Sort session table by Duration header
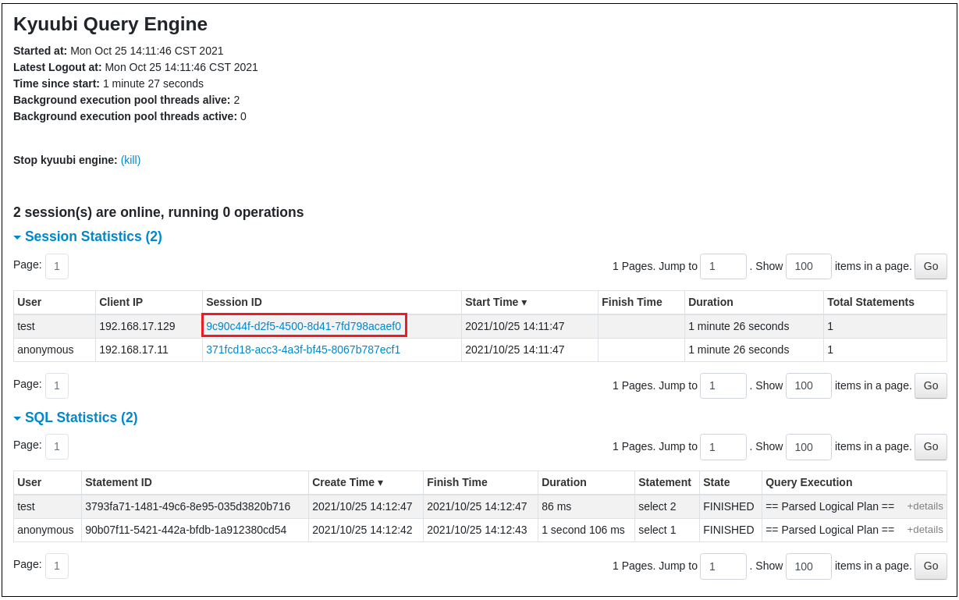Viewport: 959px width, 600px height. coord(711,302)
